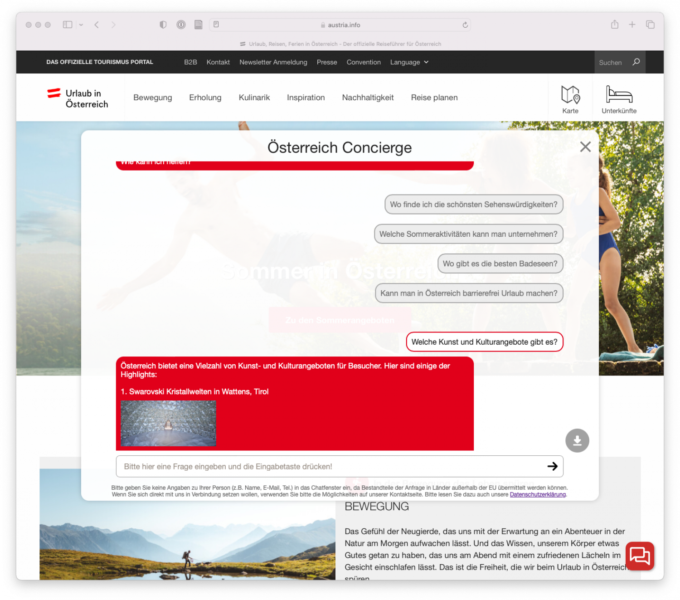680x600 pixels.
Task: Close the Österreich Concierge dialog
Action: [586, 146]
